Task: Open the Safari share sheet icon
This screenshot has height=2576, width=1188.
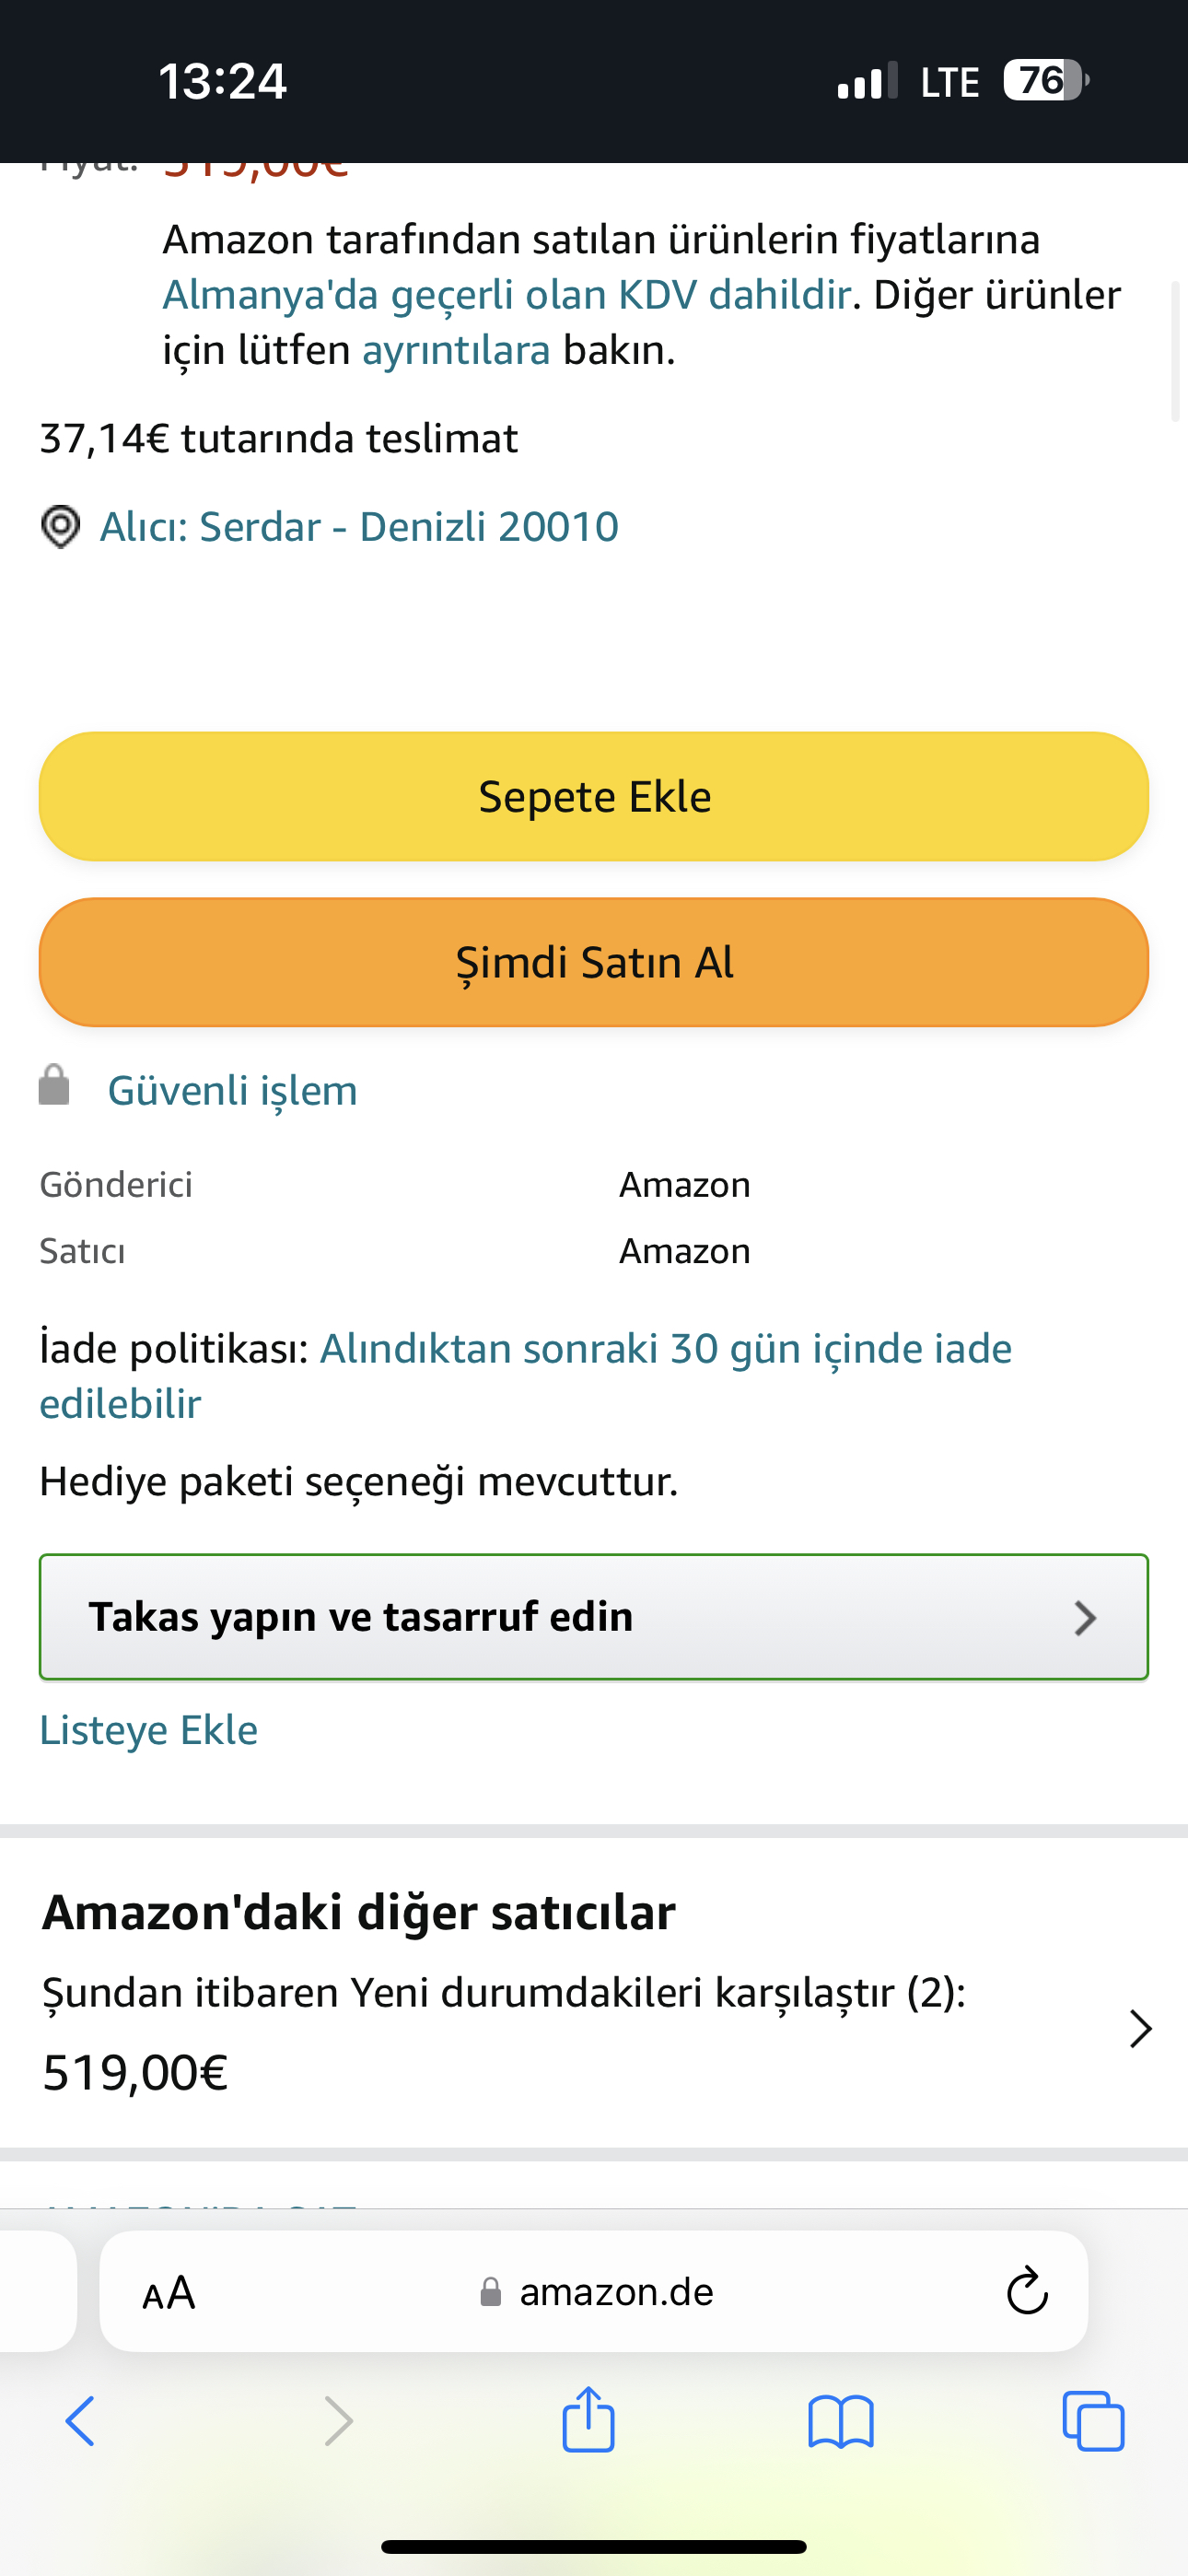Action: (x=588, y=2419)
